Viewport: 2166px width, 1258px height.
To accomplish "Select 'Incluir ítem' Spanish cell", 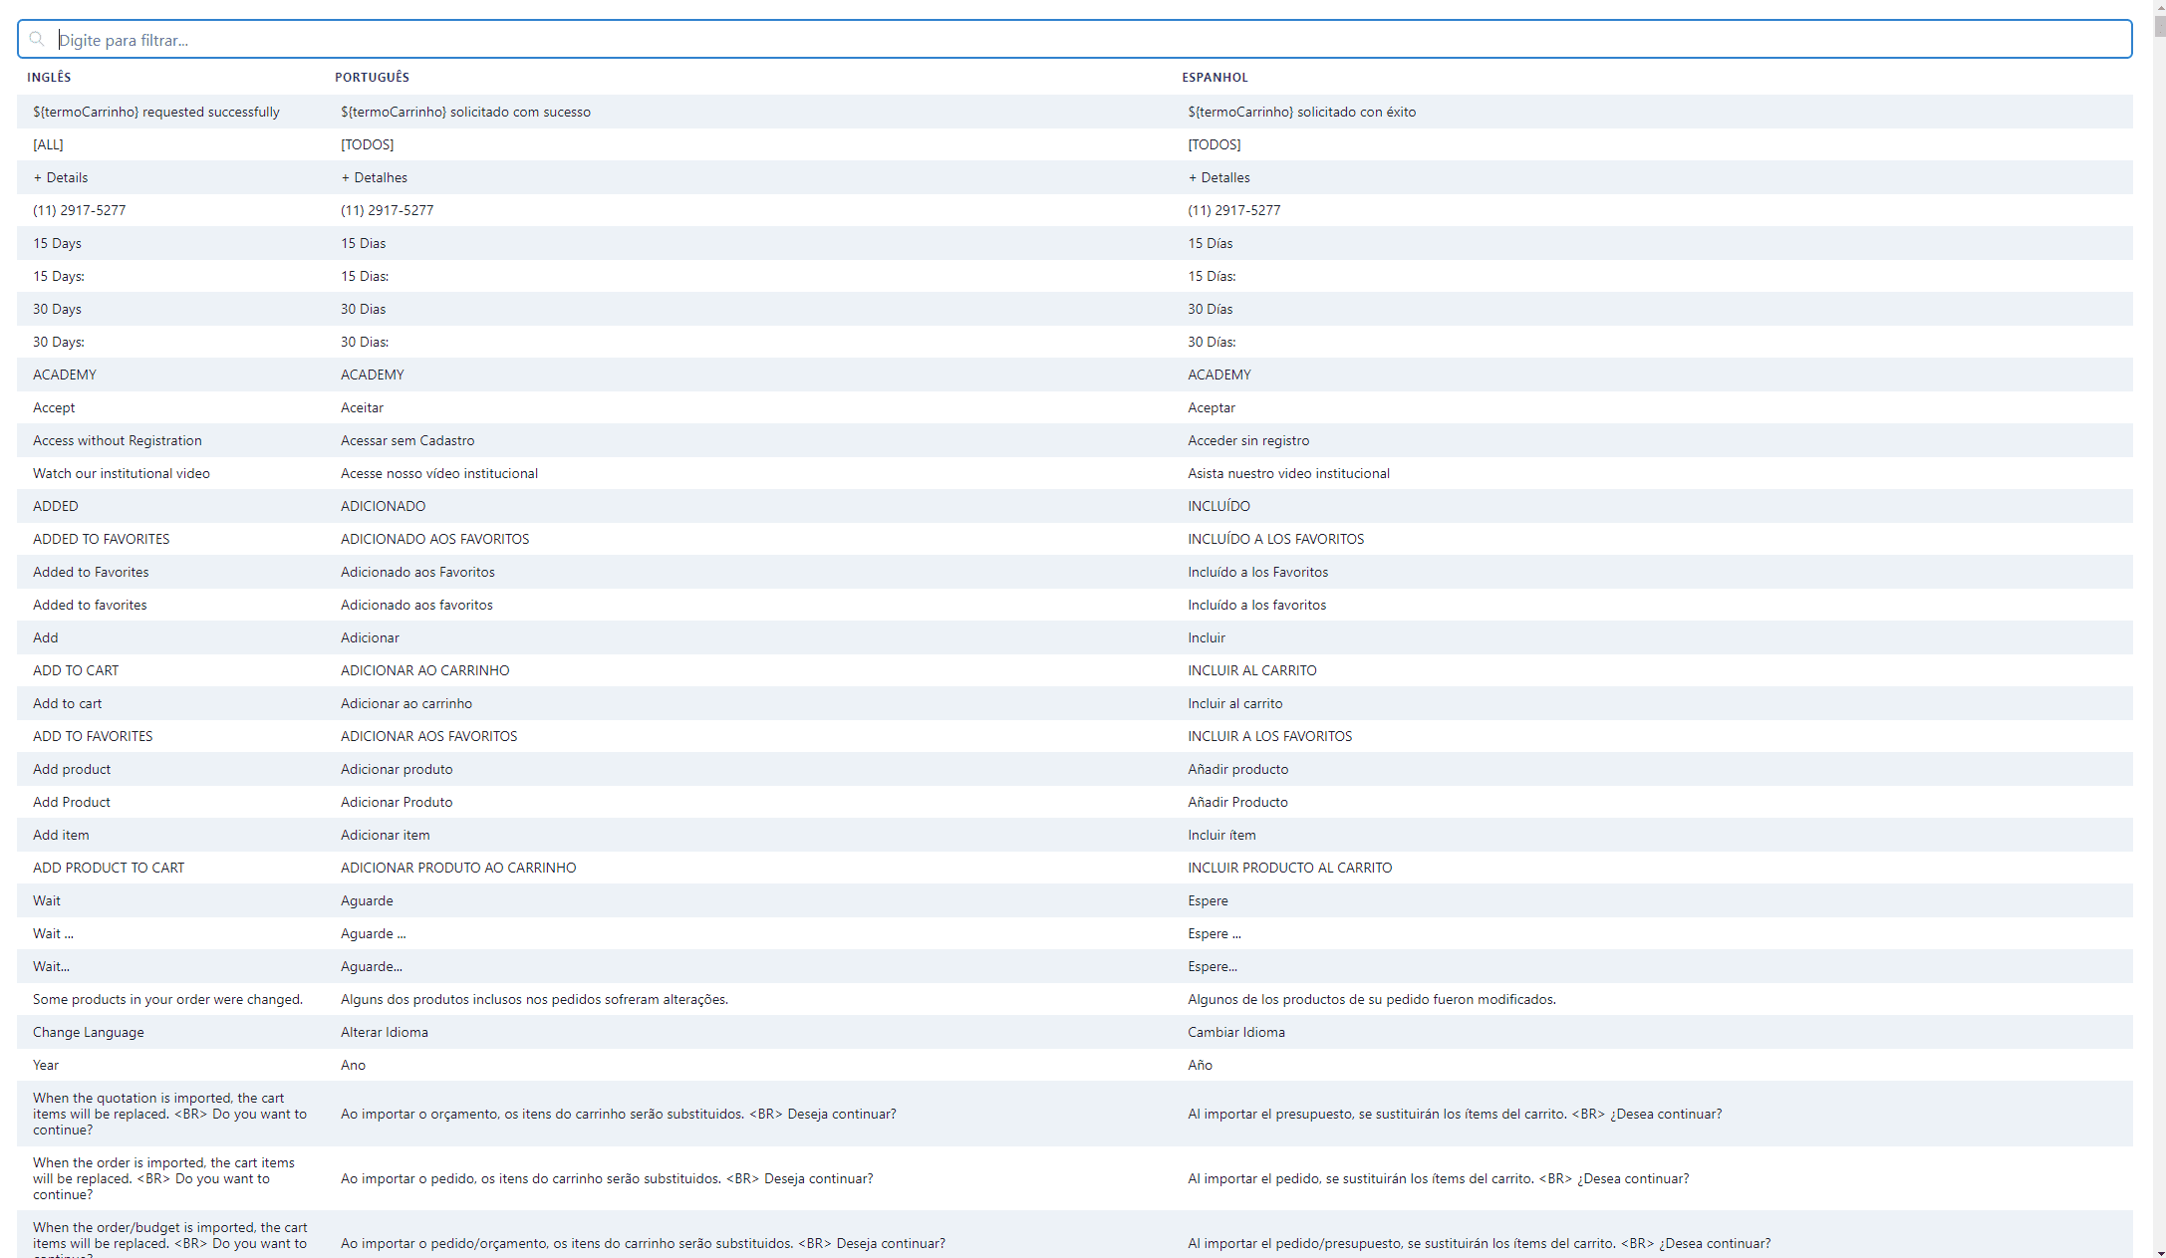I will pos(1221,835).
